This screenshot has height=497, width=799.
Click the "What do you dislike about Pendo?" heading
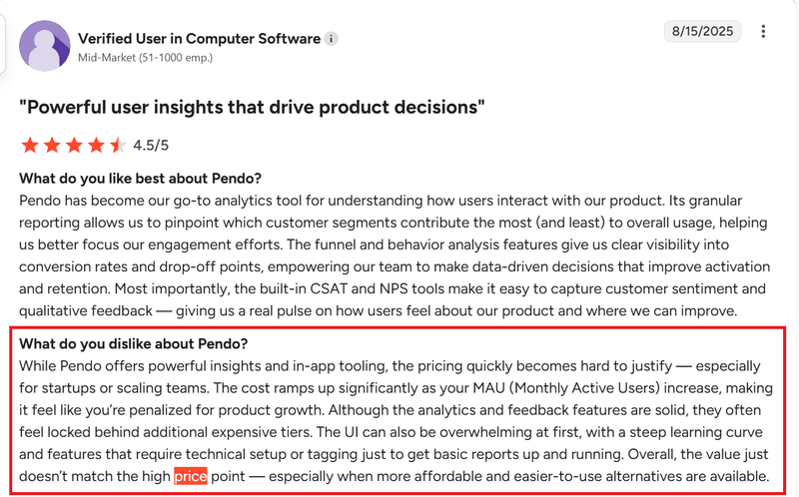133,344
